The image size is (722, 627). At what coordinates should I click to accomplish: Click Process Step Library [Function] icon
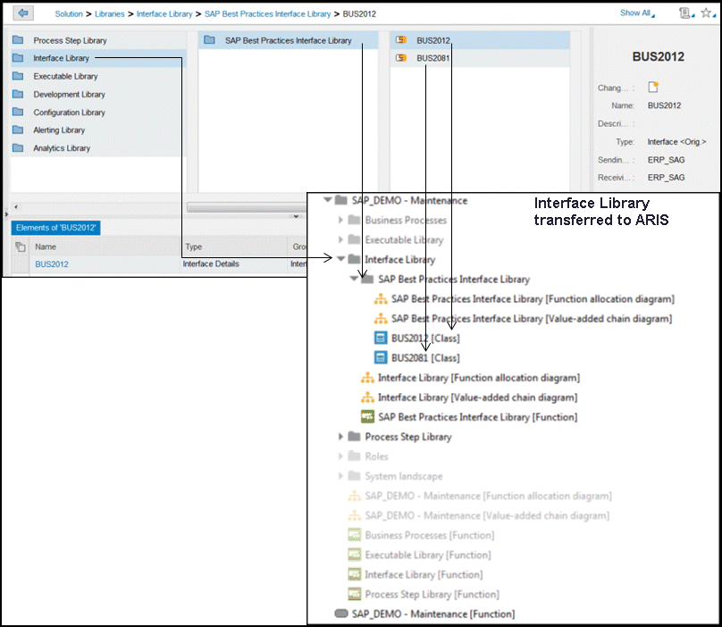[354, 594]
